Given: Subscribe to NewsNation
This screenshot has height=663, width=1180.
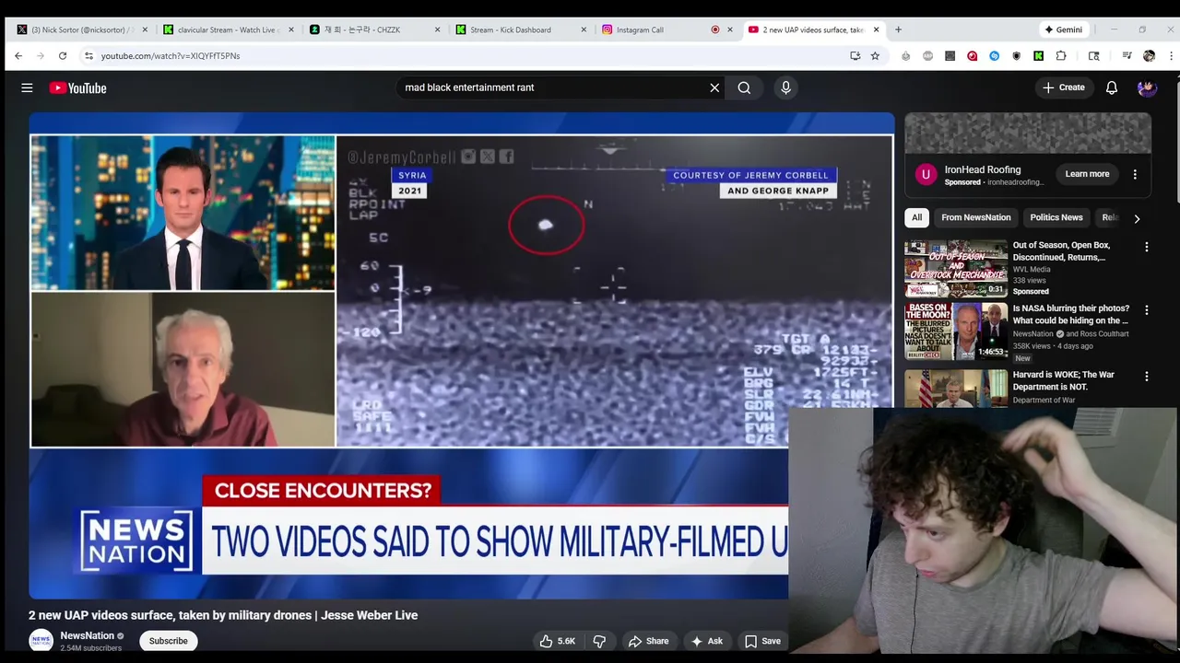Looking at the screenshot, I should pos(168,641).
